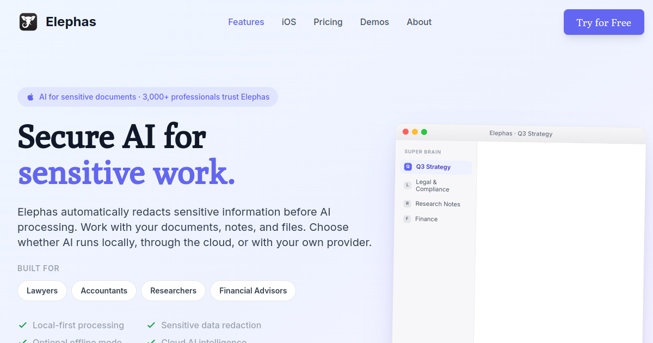
Task: Open the Demos nav item
Action: (x=374, y=22)
